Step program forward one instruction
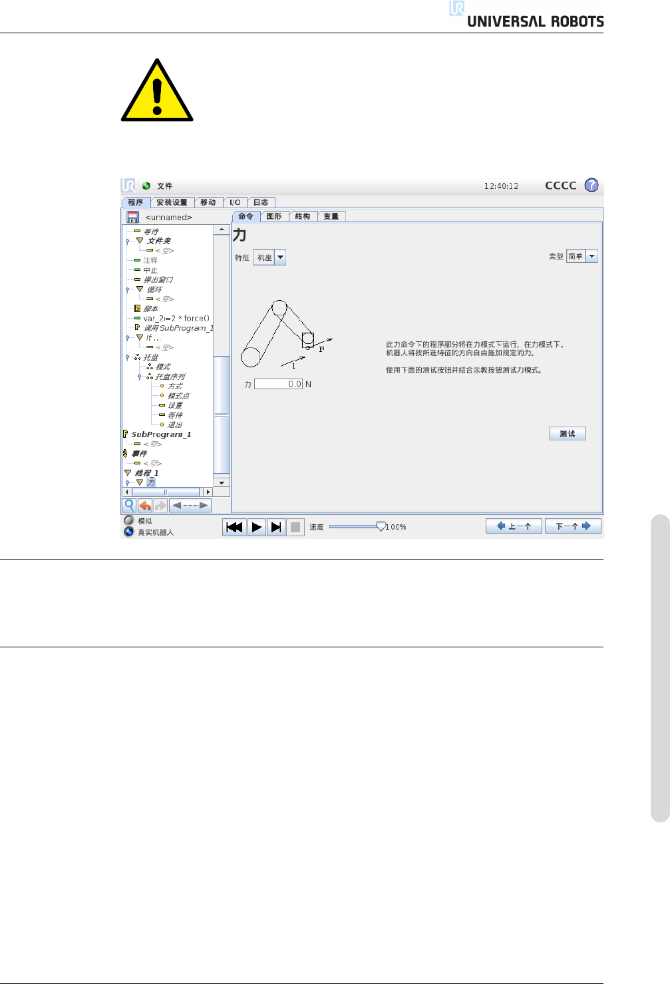 (x=276, y=527)
